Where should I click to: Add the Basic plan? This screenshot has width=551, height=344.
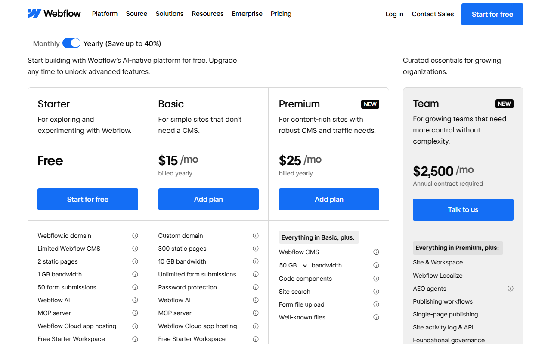coord(208,199)
